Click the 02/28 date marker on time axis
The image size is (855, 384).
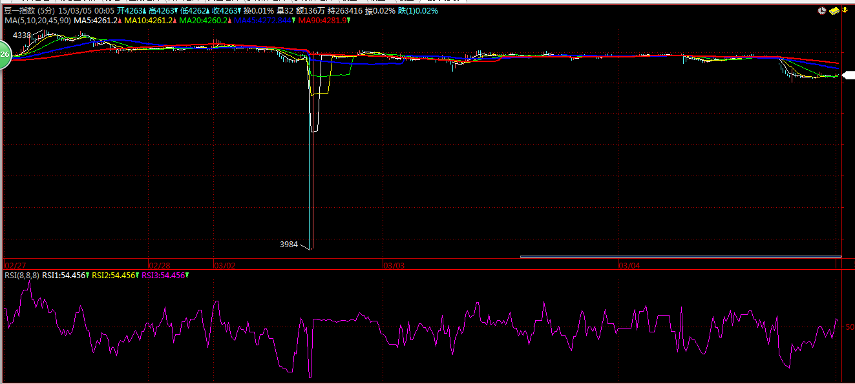160,265
